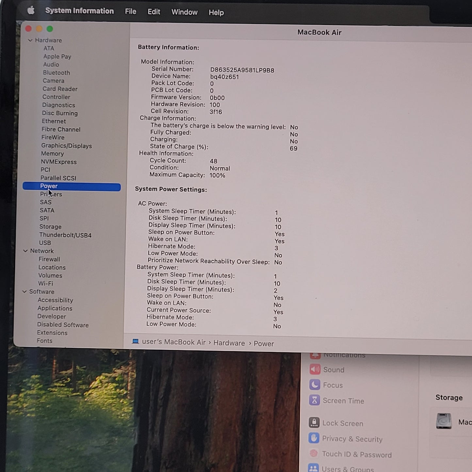Viewport: 472px width, 472px height.
Task: Select Apple Pay in the sidebar
Action: pos(57,57)
